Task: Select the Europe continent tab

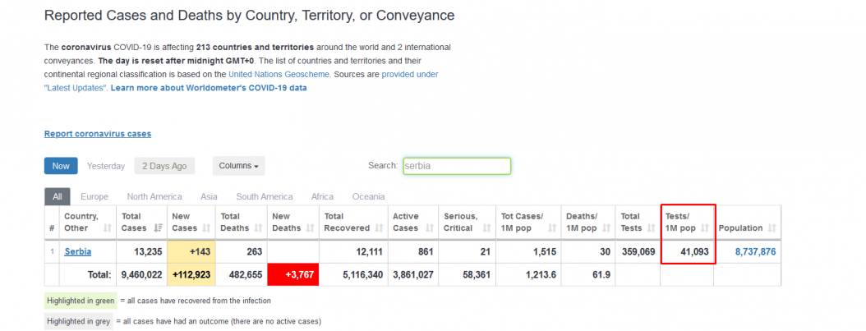Action: [x=94, y=196]
